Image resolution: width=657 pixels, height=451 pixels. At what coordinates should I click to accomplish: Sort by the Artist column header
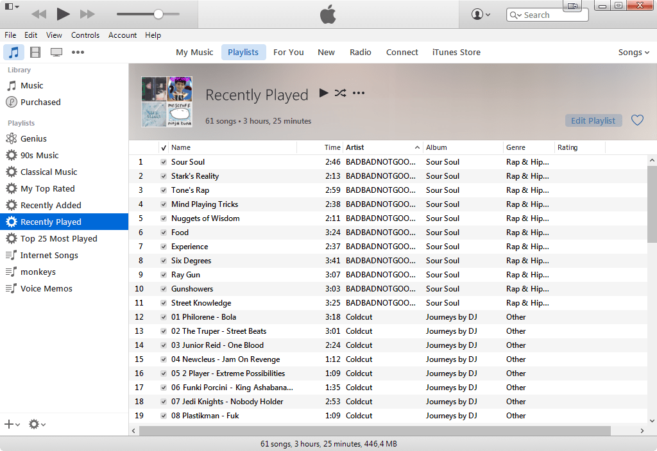[382, 148]
